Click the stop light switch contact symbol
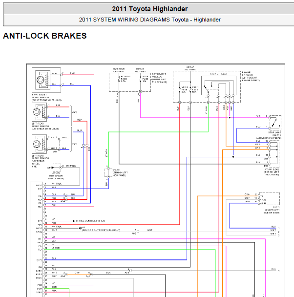The width and height of the screenshot is (294, 297). pyautogui.click(x=275, y=123)
